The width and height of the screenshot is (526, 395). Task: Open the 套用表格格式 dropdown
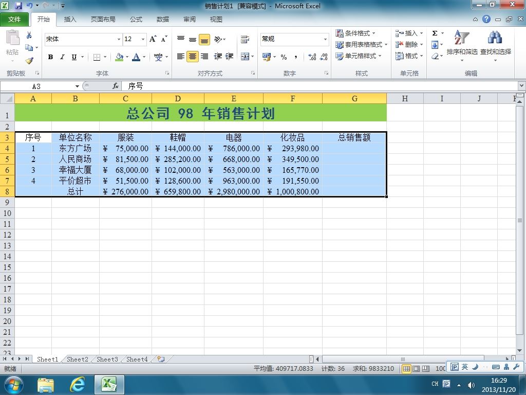click(x=362, y=44)
